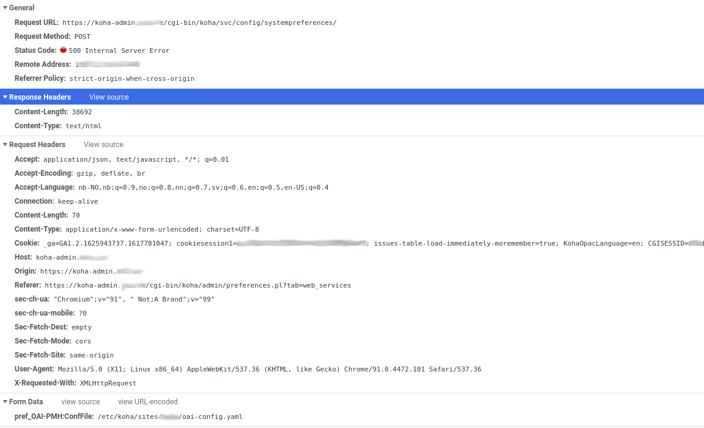Click the pref_OAI-PMH:ConfFile value path
Image resolution: width=704 pixels, height=428 pixels.
click(x=170, y=417)
